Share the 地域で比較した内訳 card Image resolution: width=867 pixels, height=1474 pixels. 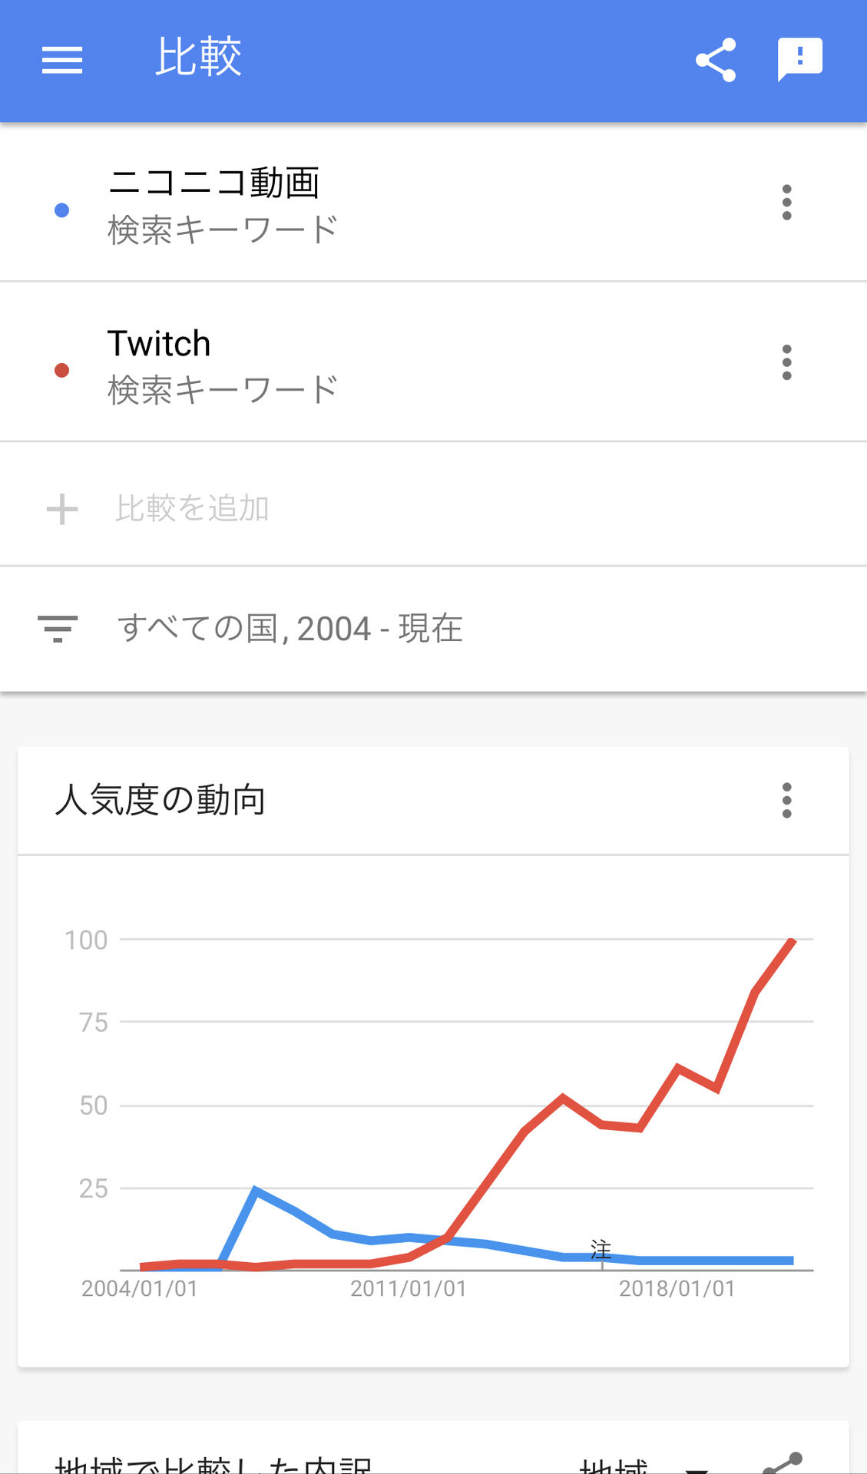pos(783,1463)
